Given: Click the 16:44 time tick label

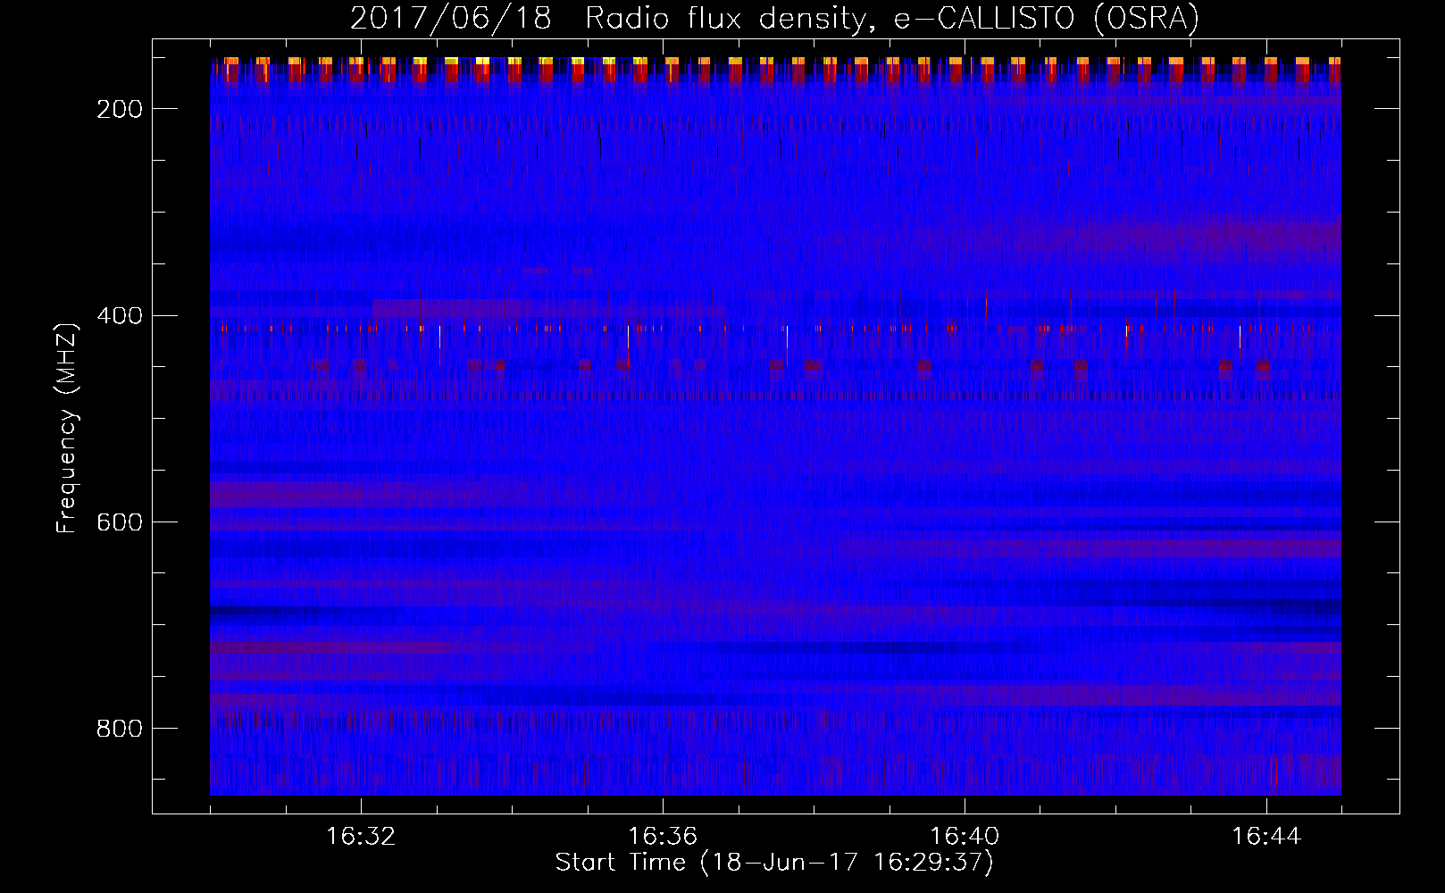Looking at the screenshot, I should click(x=1266, y=837).
